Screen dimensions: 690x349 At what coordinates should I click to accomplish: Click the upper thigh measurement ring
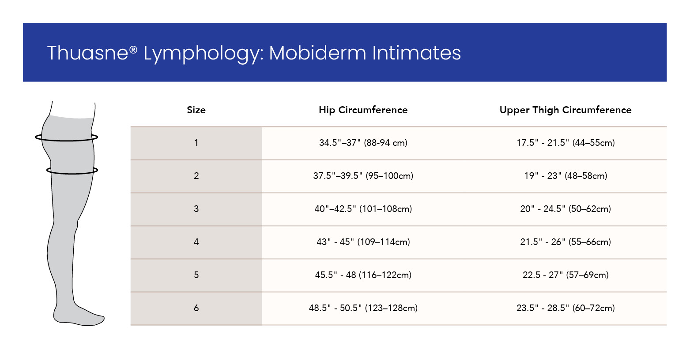click(72, 171)
